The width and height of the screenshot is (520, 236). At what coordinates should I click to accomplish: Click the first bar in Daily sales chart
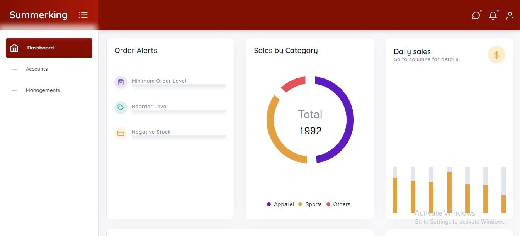tap(395, 195)
